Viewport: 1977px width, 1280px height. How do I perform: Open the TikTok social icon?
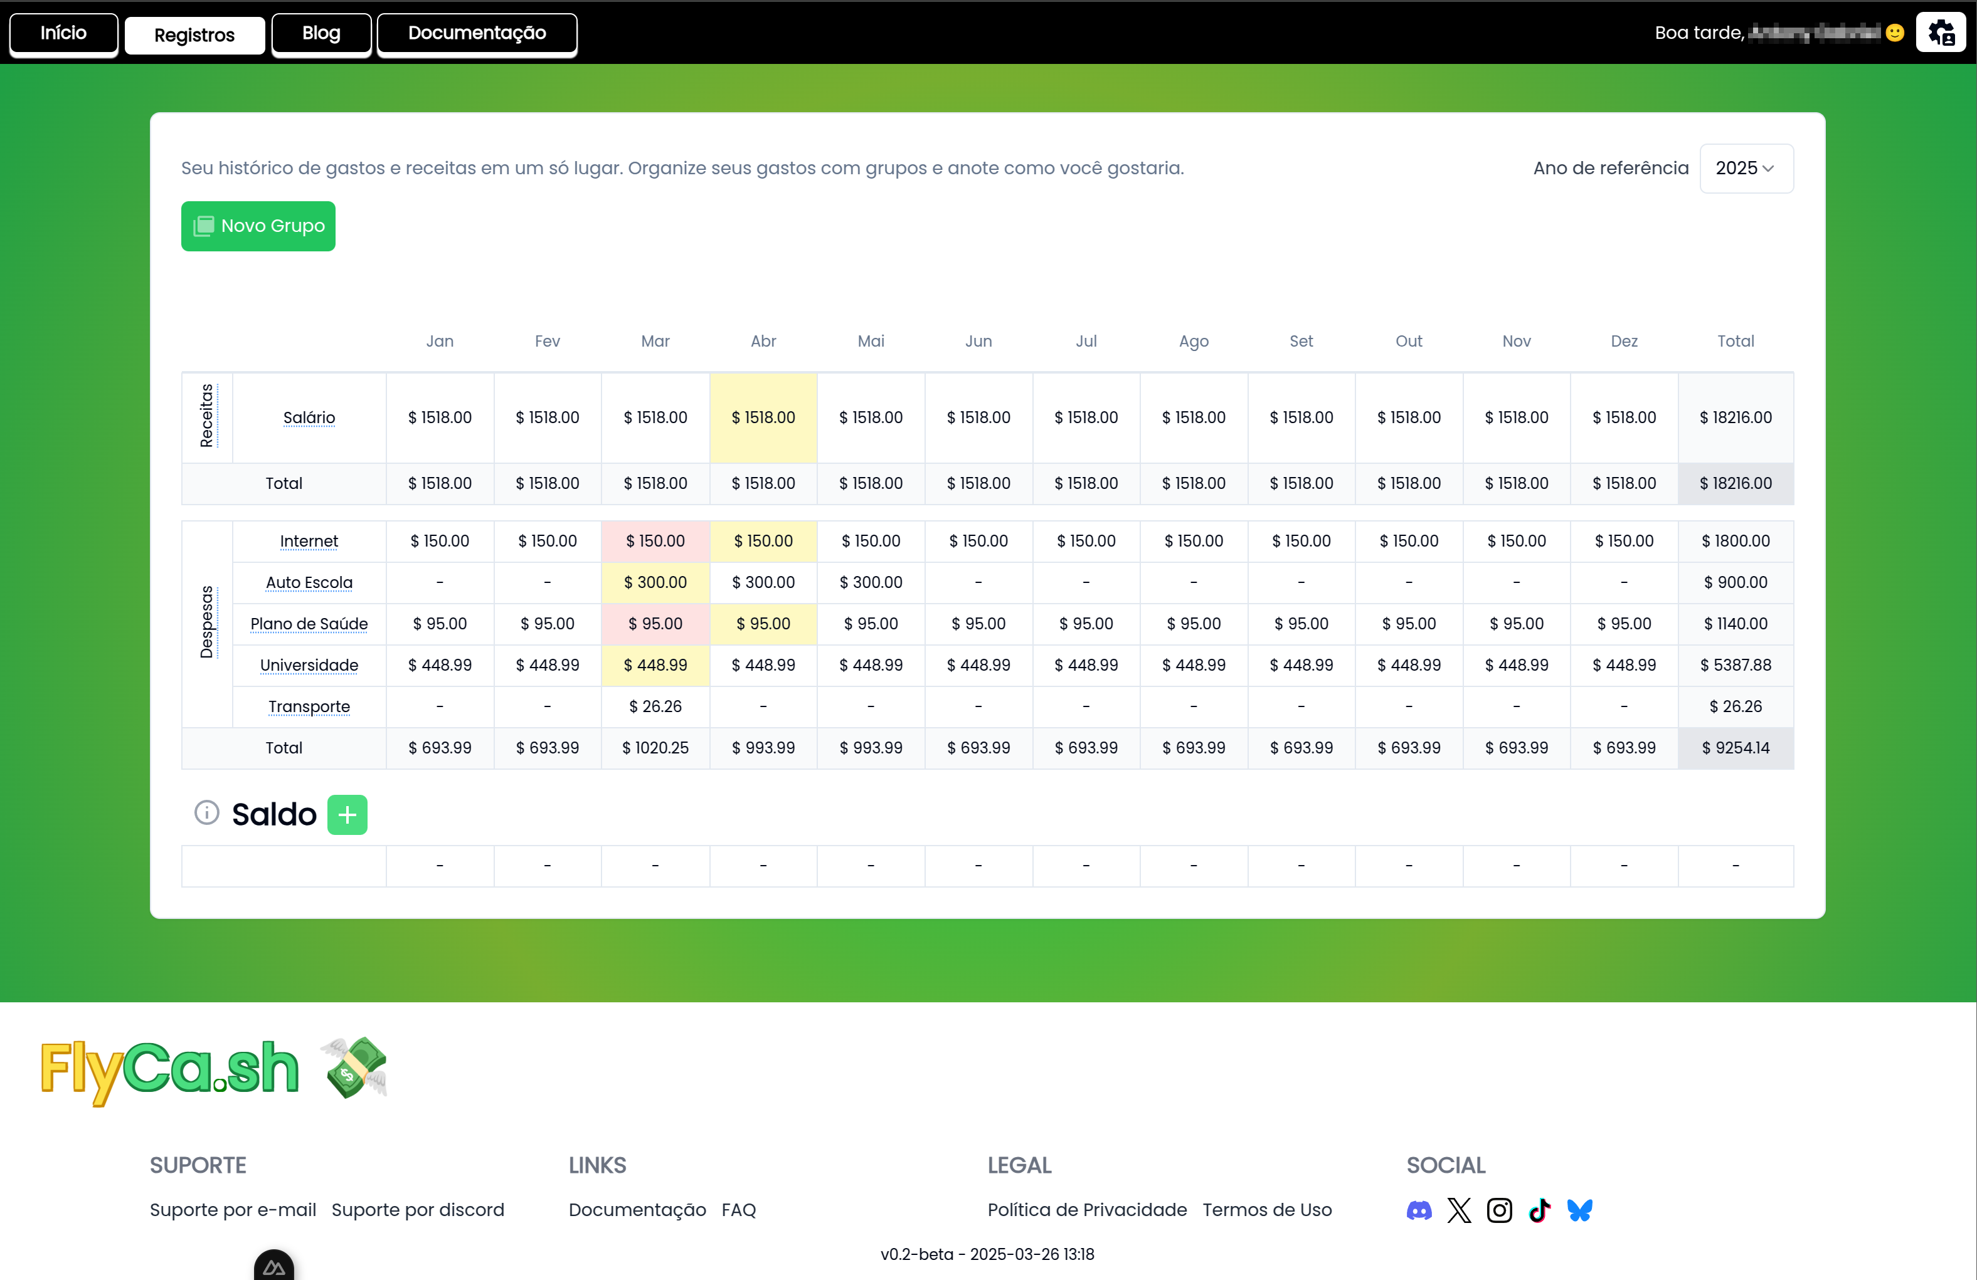(1539, 1210)
